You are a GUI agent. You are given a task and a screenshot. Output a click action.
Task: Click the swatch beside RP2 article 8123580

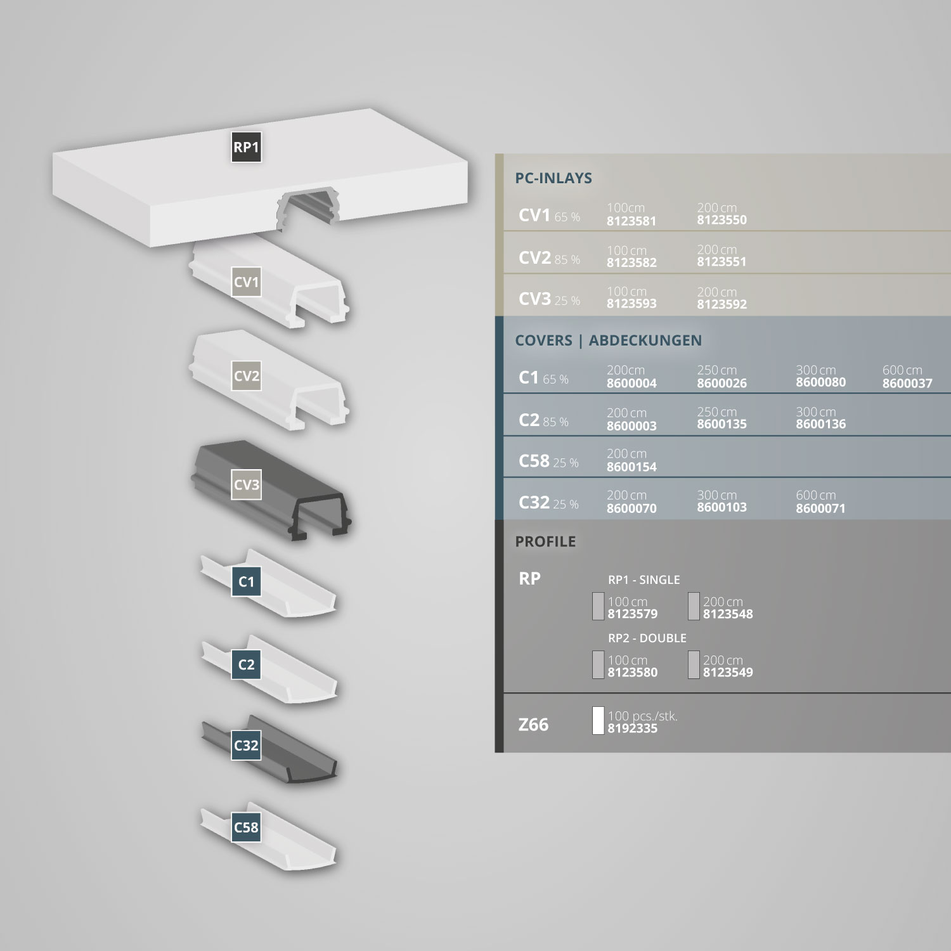tap(598, 664)
